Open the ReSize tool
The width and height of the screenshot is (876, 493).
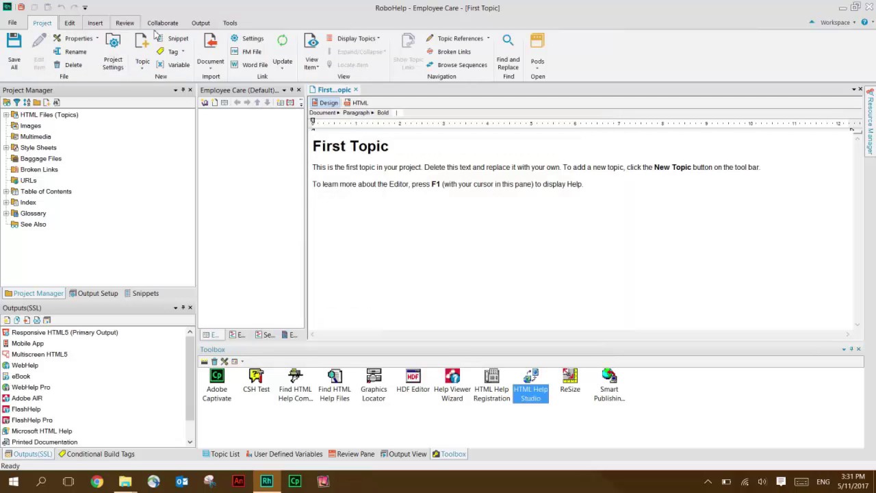click(x=570, y=381)
